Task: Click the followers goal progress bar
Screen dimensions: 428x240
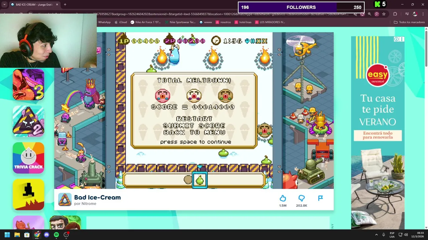Action: (x=301, y=7)
